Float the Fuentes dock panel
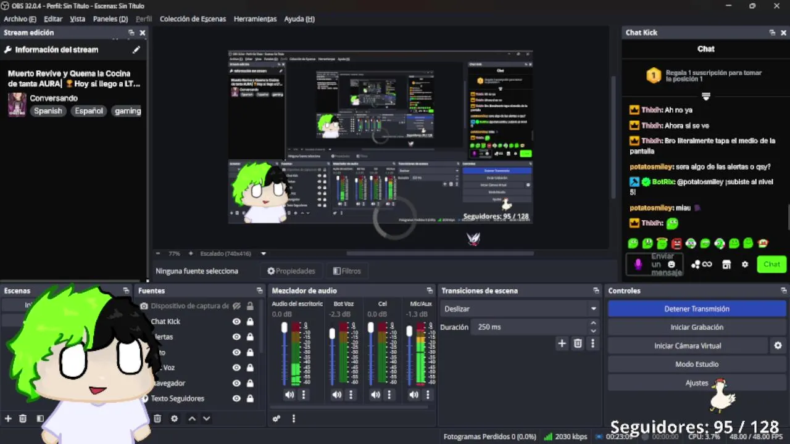Image resolution: width=790 pixels, height=444 pixels. point(259,290)
